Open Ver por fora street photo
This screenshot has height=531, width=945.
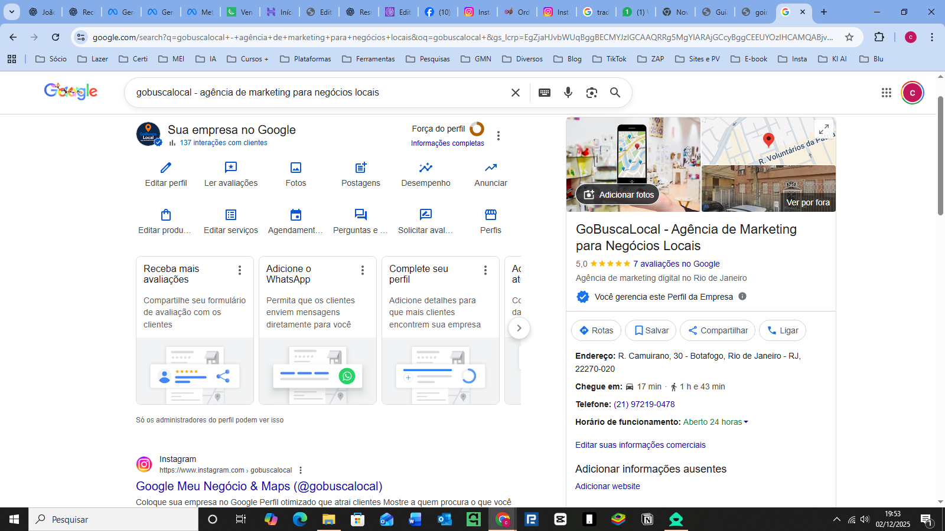(x=768, y=188)
